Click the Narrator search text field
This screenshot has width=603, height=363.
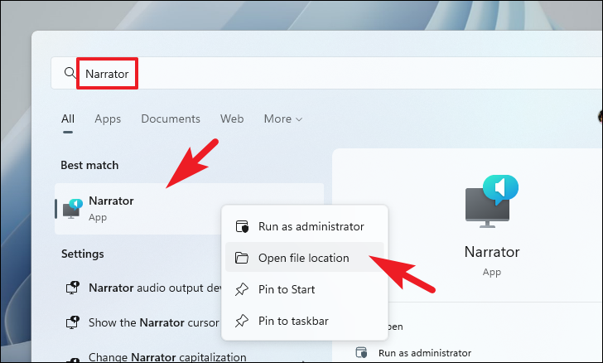click(x=326, y=73)
